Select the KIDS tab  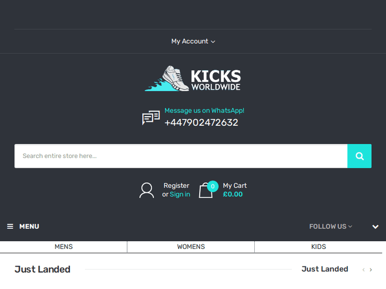pos(318,247)
